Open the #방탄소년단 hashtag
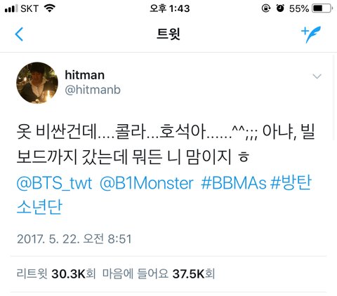The height and width of the screenshot is (296, 337). coord(164,195)
